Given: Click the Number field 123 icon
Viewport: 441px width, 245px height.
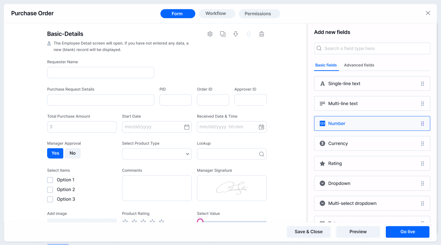Looking at the screenshot, I should click(x=322, y=124).
